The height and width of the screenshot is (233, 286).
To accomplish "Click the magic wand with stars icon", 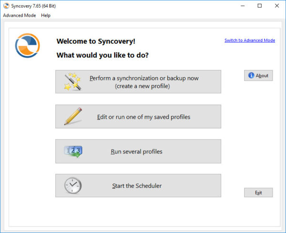I will coord(72,81).
